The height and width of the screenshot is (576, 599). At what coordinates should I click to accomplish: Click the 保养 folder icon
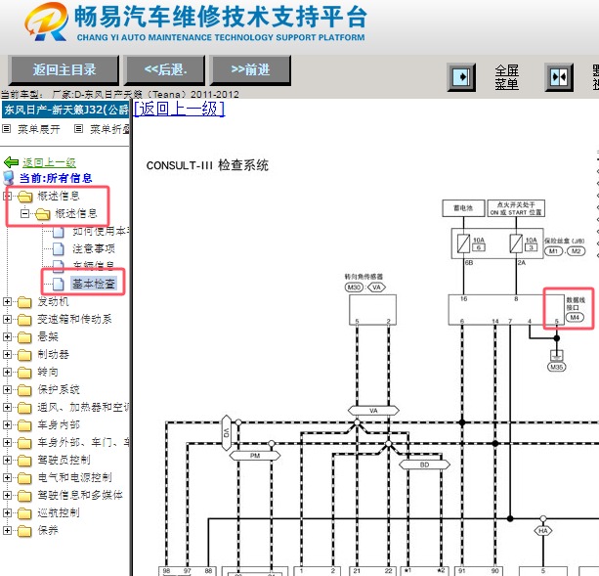click(x=24, y=531)
